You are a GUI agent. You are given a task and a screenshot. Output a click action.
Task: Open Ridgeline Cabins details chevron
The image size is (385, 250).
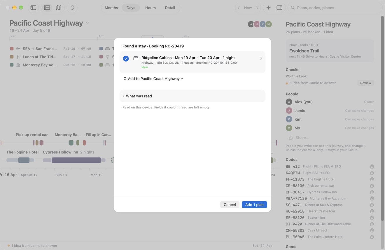pyautogui.click(x=261, y=58)
